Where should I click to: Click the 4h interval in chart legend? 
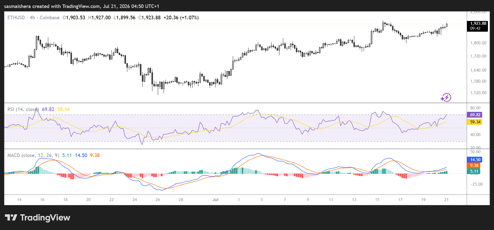32,18
